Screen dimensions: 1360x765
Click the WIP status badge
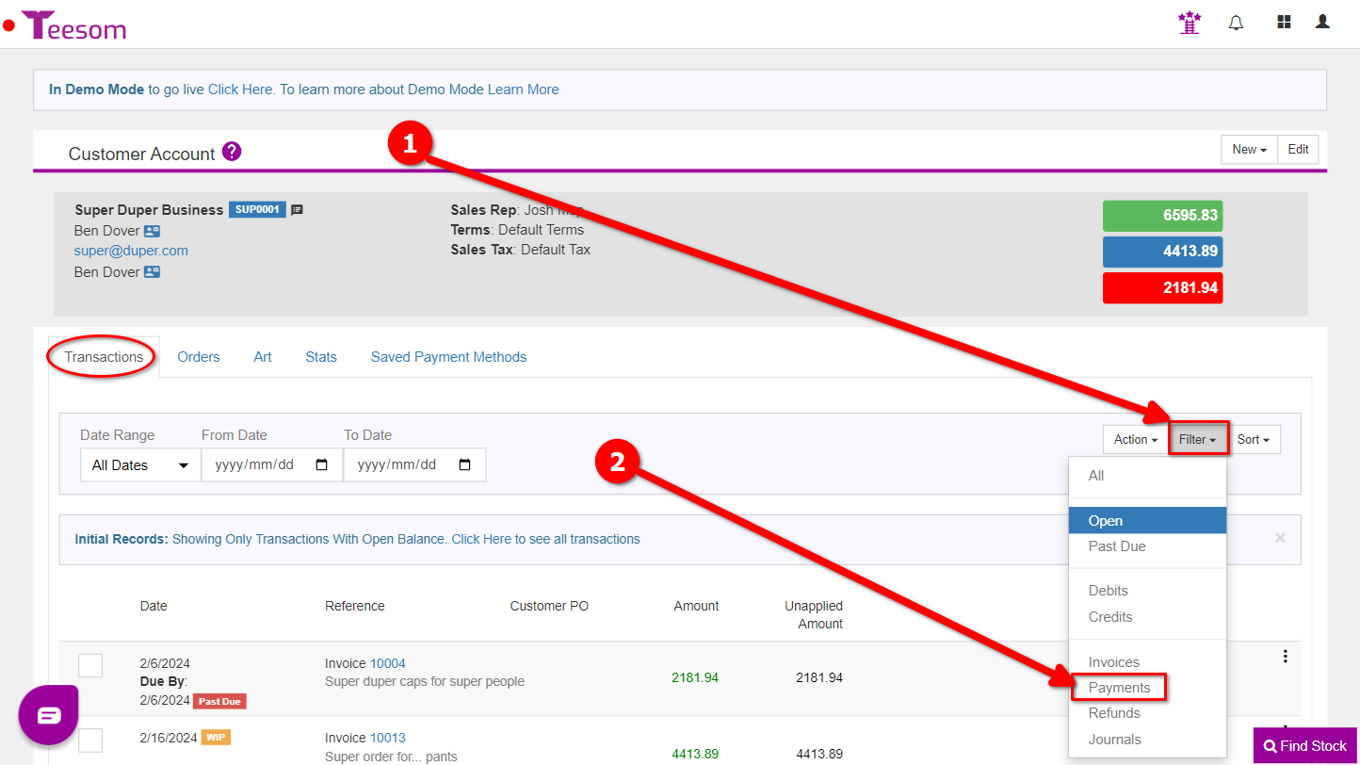(216, 738)
